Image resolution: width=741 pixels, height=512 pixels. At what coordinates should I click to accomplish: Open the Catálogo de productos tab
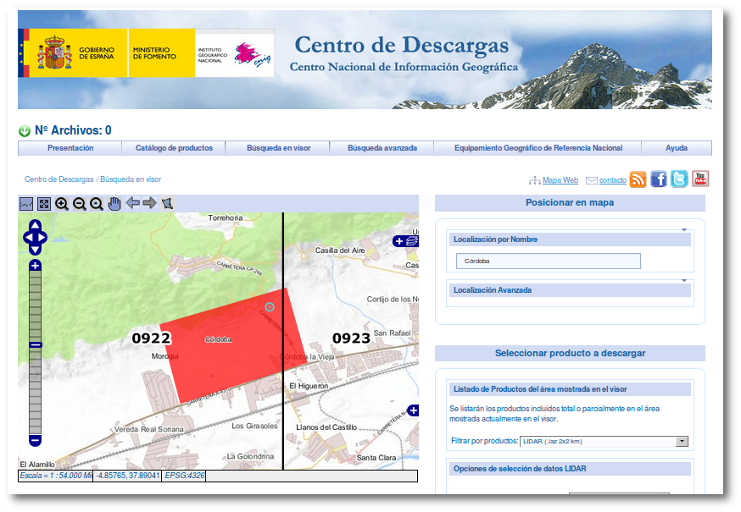pos(174,148)
